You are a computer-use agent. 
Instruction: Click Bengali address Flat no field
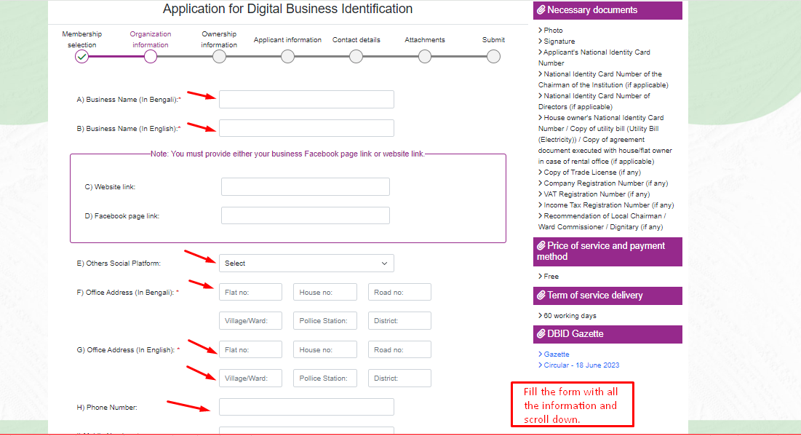pos(250,292)
